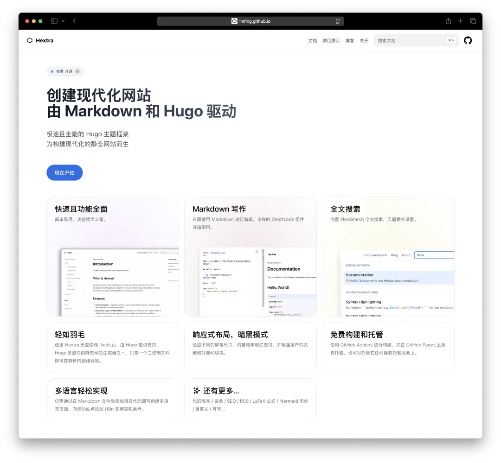Click the imfing.github.io address bar
The height and width of the screenshot is (463, 501).
[250, 21]
